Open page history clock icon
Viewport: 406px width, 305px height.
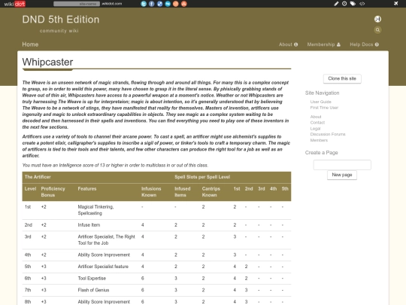(x=344, y=4)
